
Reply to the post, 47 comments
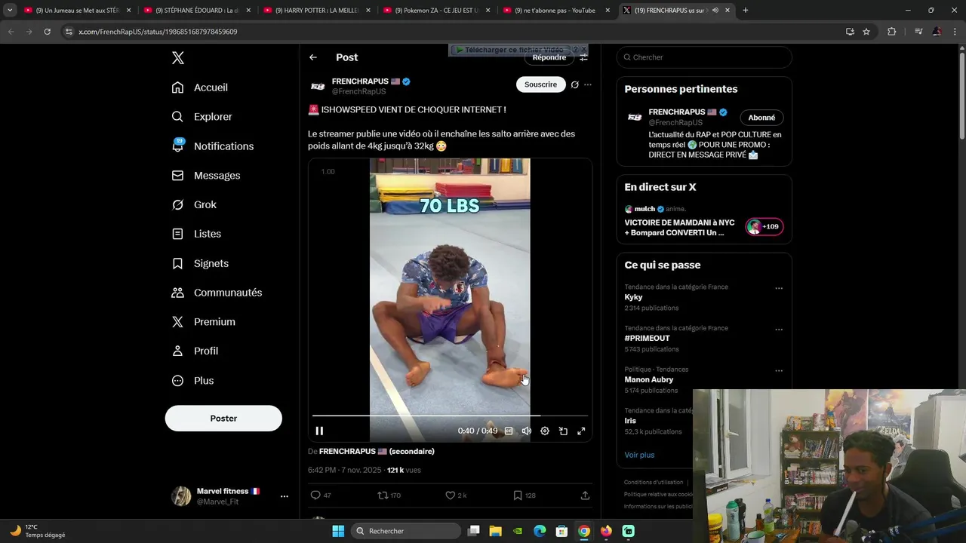click(321, 495)
